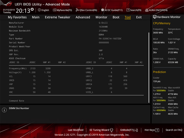Click the Part Number value F4-3200C14-16GTZDC

[x=110, y=39]
